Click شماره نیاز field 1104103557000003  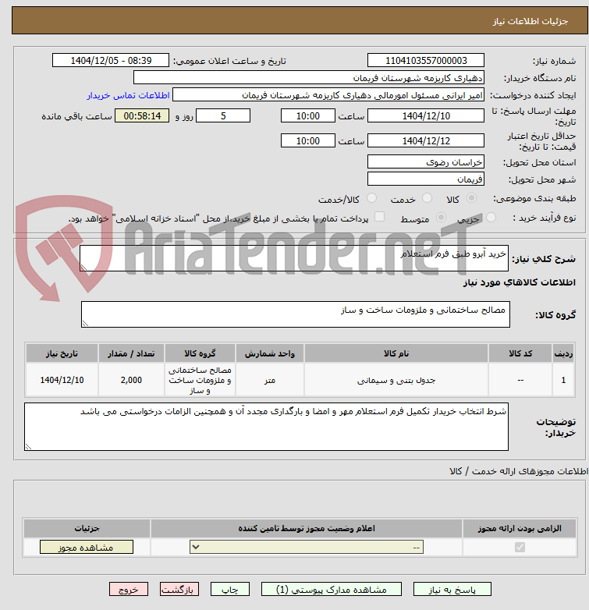click(426, 61)
